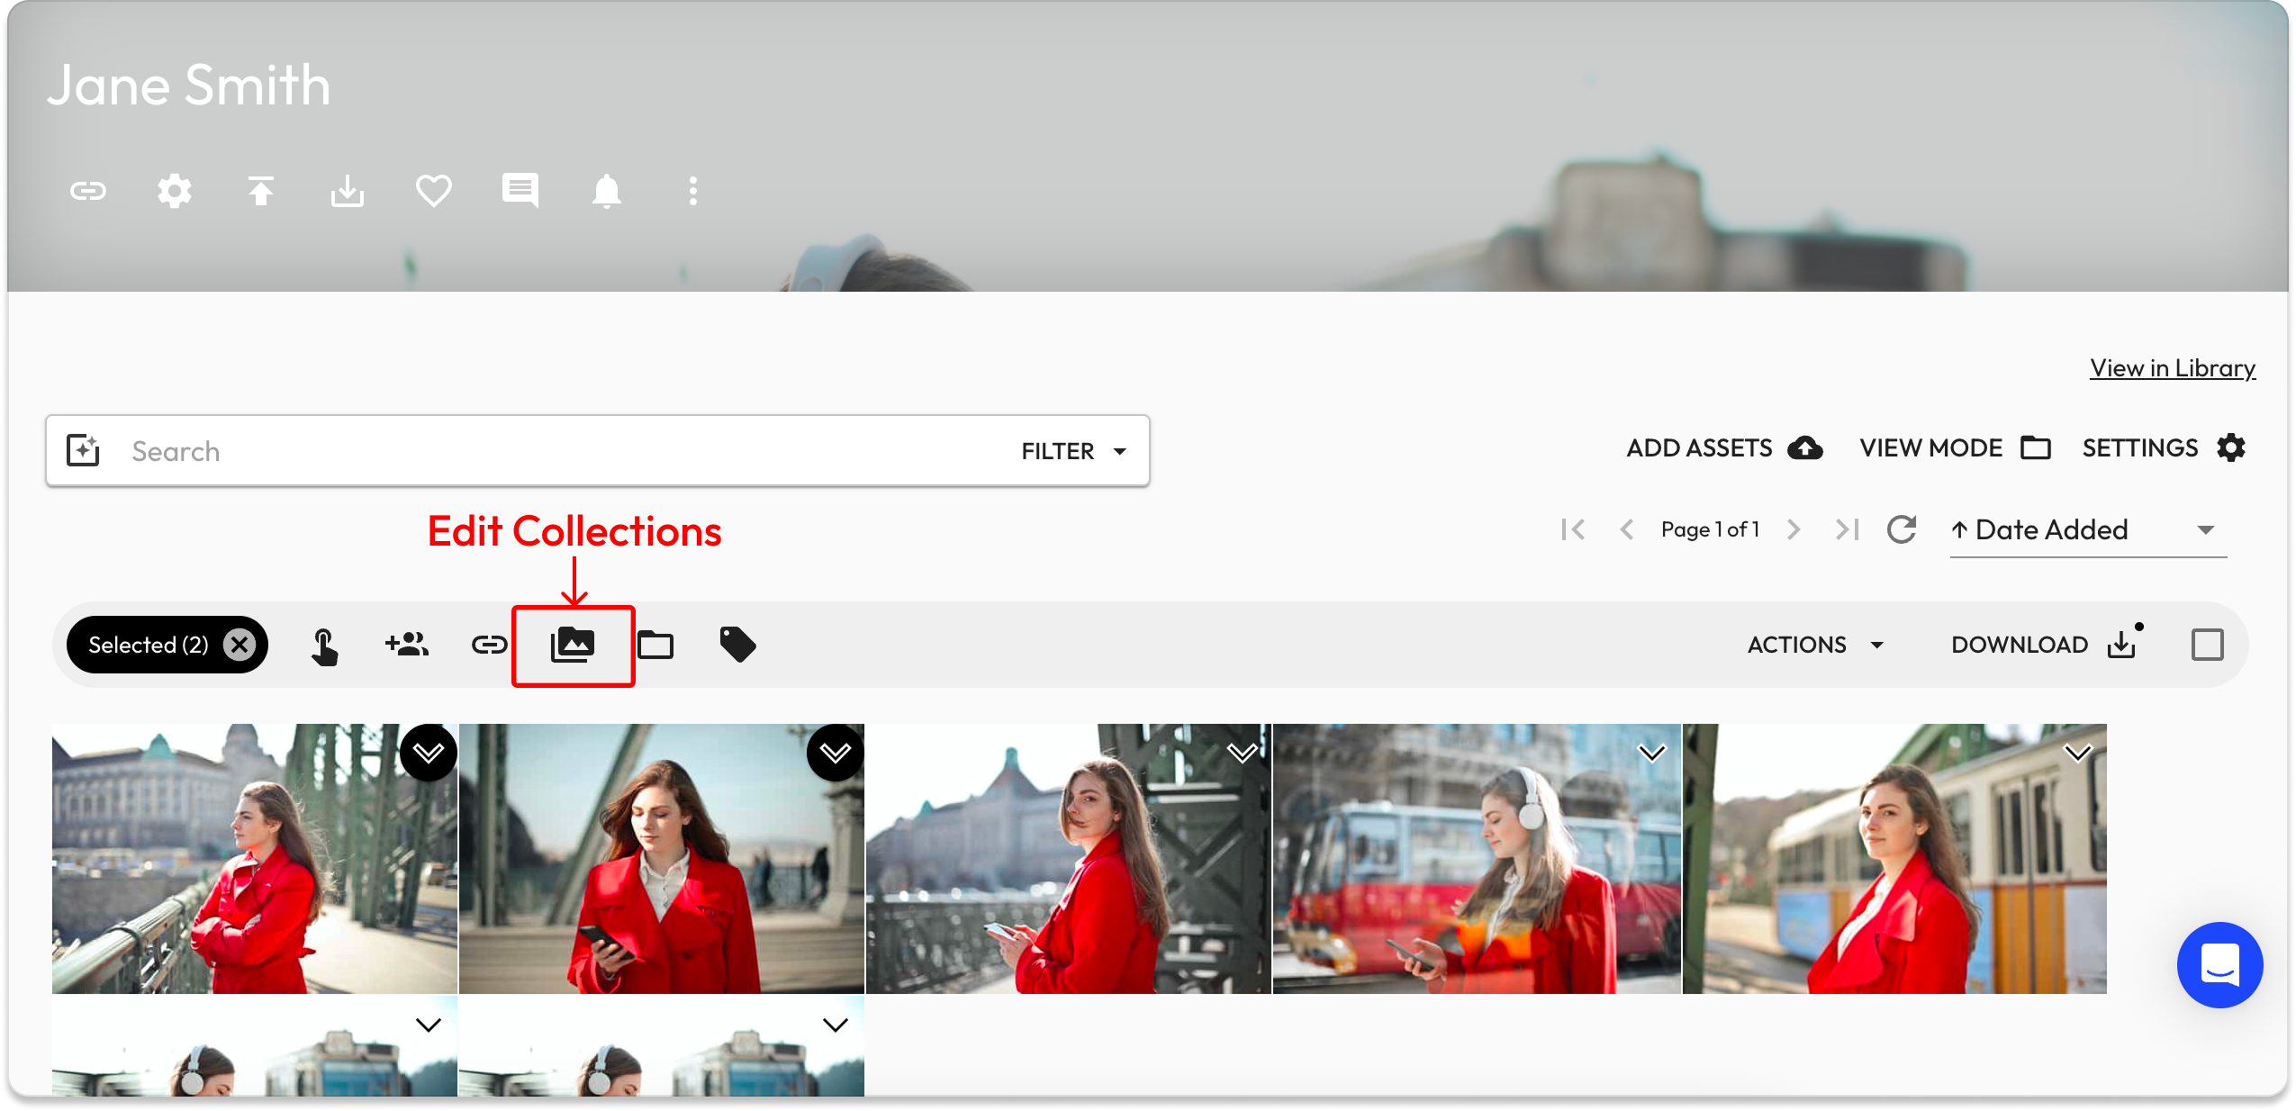Select the third photo's checkmark toggle
This screenshot has height=1111, width=2296.
(1243, 753)
